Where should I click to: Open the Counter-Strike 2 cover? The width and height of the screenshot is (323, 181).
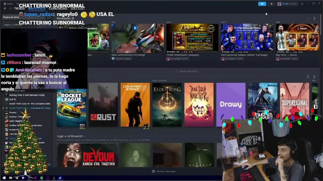pos(135,105)
